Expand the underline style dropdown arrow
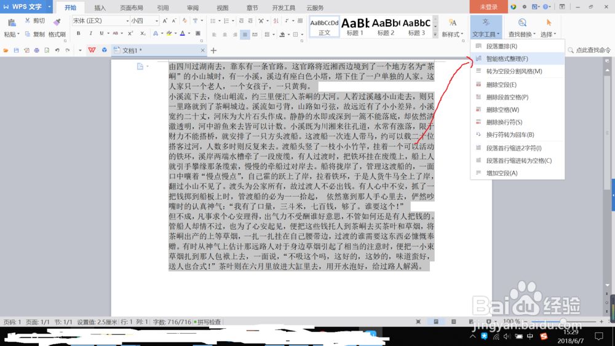Screen dimensions: 615x346 (x=108, y=34)
